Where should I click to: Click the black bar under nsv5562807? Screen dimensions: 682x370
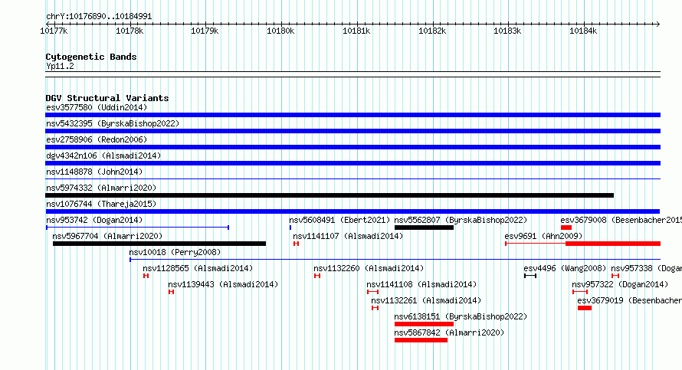[424, 228]
